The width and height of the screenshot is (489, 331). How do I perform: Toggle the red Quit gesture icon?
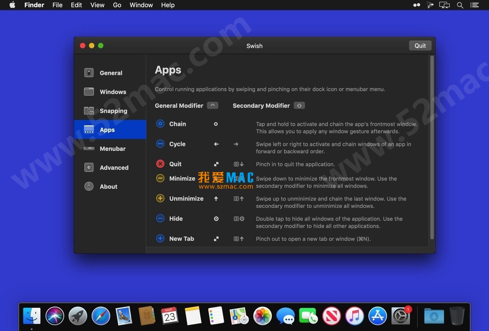coord(160,164)
